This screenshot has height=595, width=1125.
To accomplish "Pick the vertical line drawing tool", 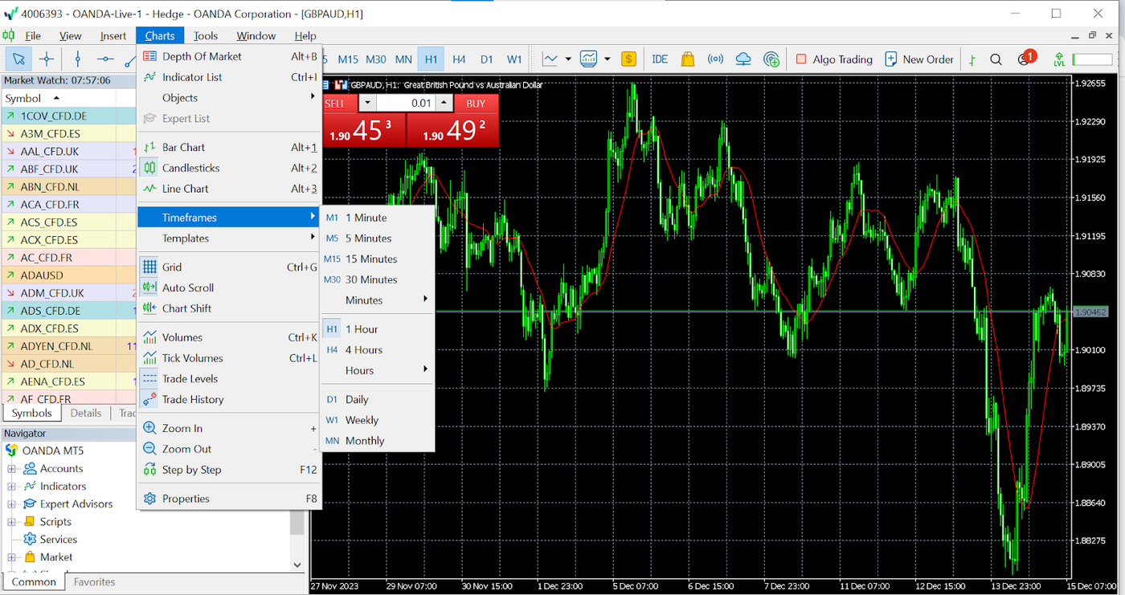I will point(78,59).
